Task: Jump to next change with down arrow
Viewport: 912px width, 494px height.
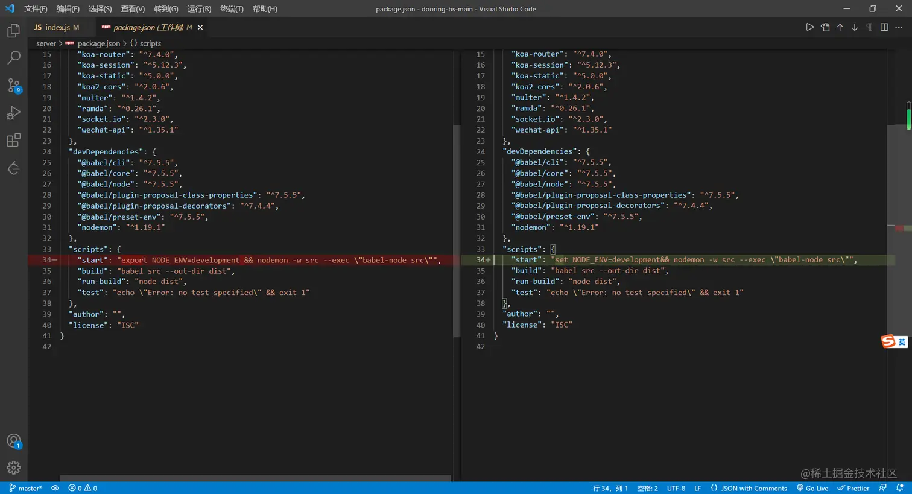Action: 855,27
